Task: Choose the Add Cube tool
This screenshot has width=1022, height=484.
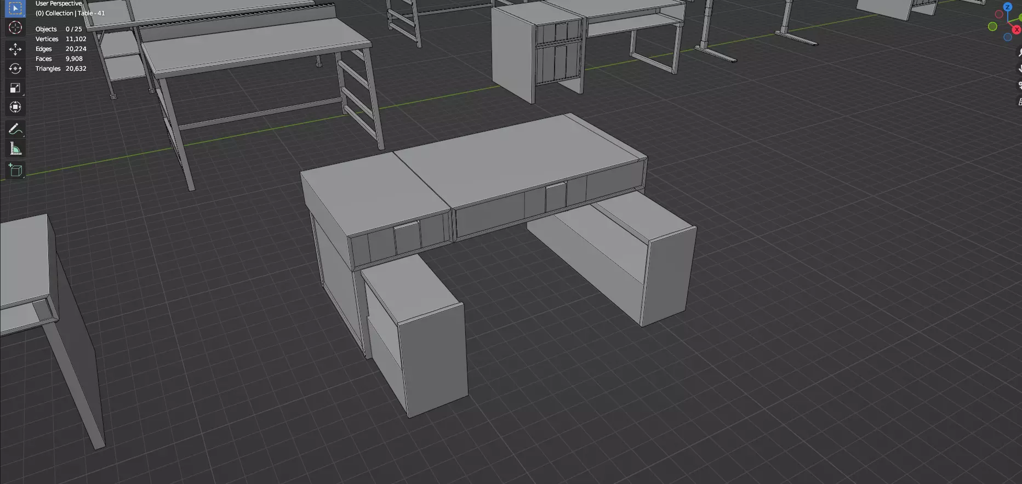Action: click(x=15, y=170)
